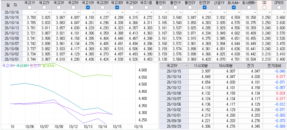Viewport: 287px width, 130px height.
Task: Click the 국고3Y value 4.010
Action: click(60, 59)
